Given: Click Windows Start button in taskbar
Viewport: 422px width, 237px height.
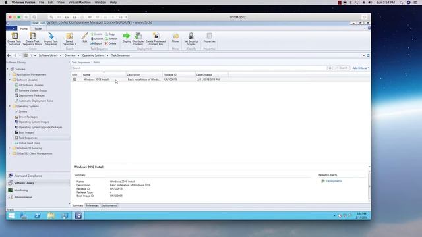Looking at the screenshot, I should tap(11, 215).
